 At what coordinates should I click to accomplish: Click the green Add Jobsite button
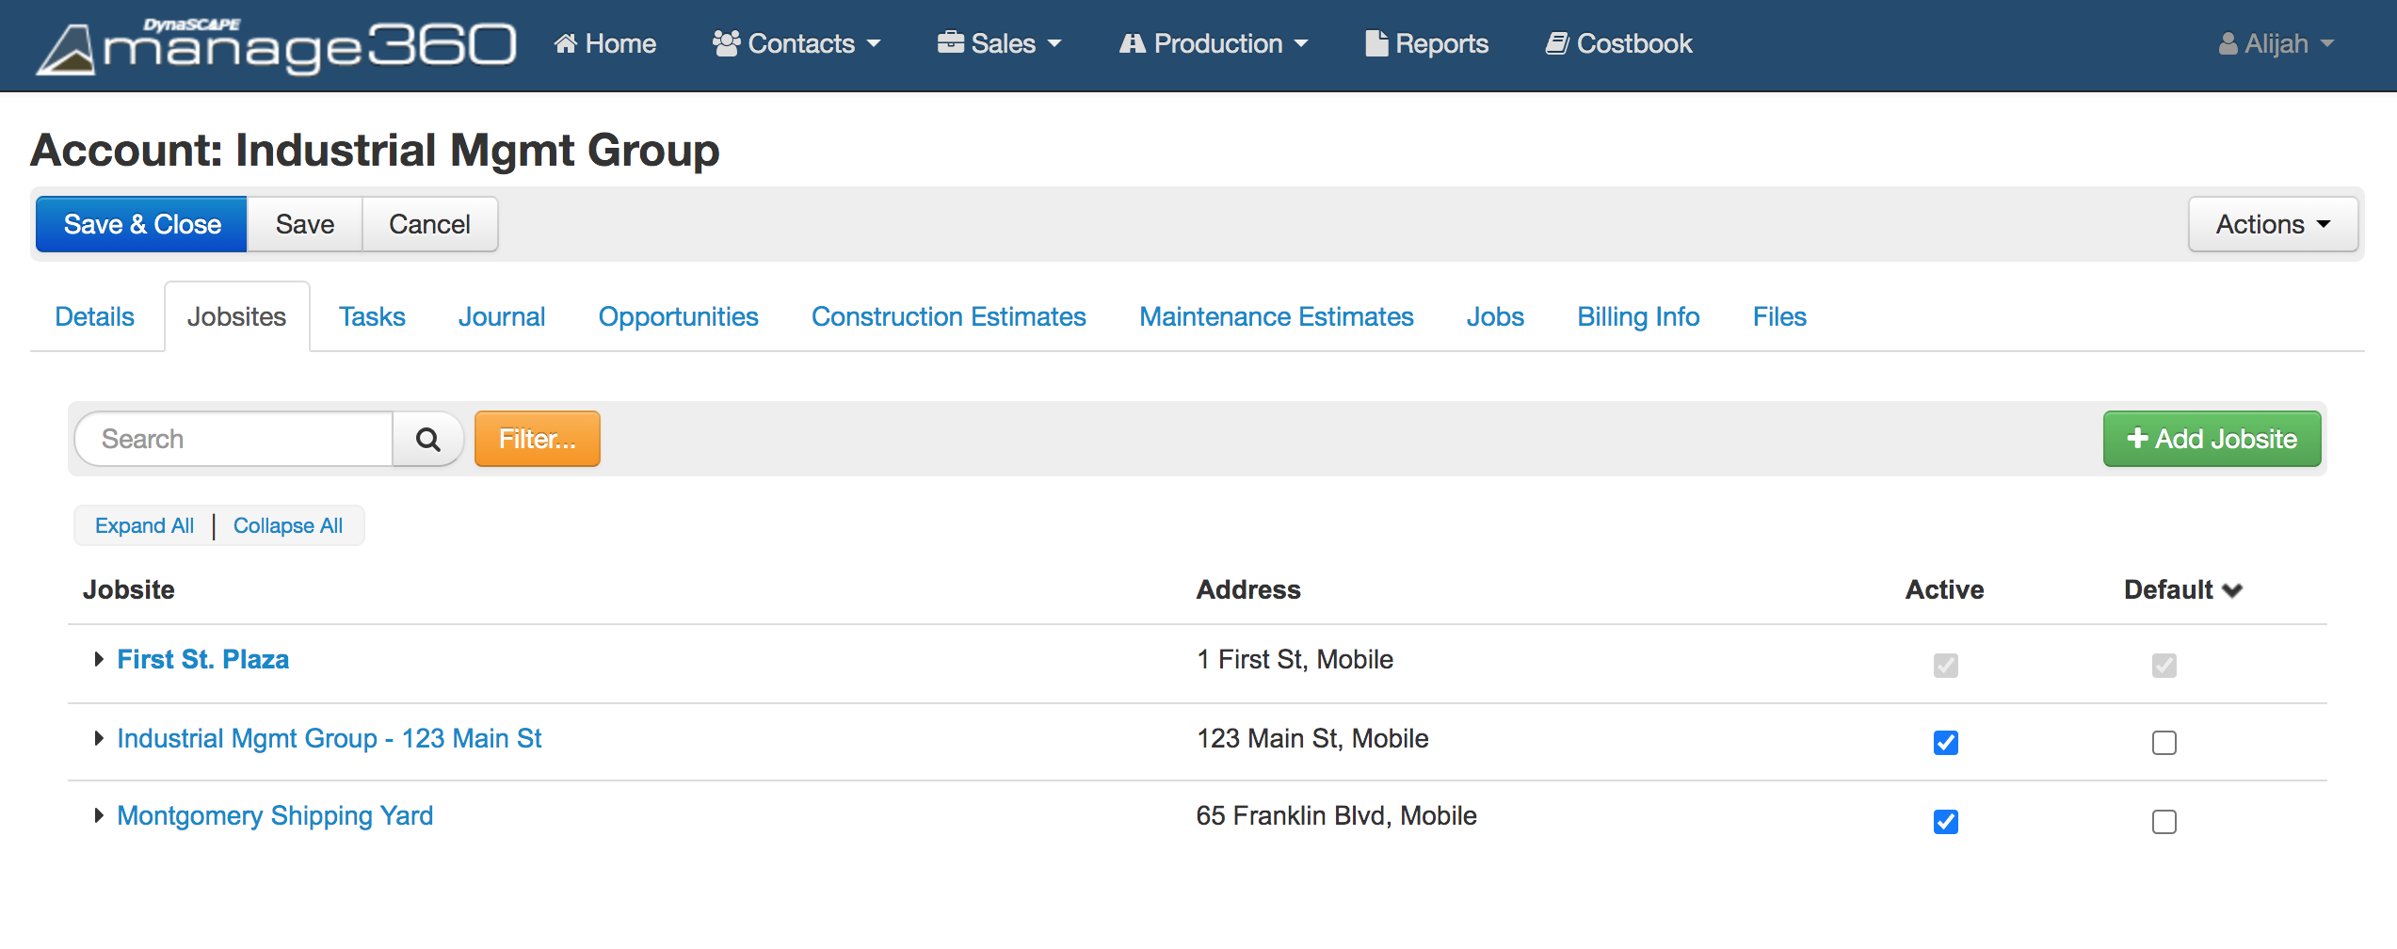(2212, 439)
